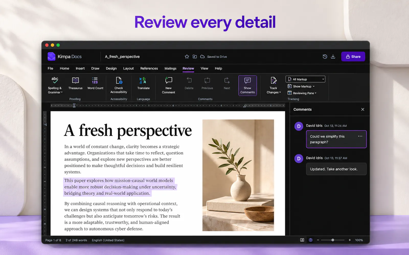Click the document title A_fresh_perspective
The image size is (409, 255).
coord(122,57)
